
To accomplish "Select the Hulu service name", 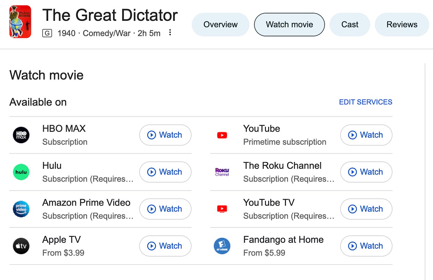I will [52, 166].
